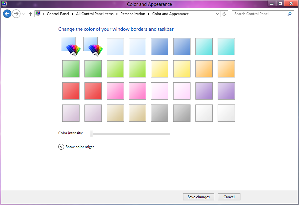This screenshot has width=299, height=205.
Task: Choose the left pale pink blush swatch
Action: 160,91
